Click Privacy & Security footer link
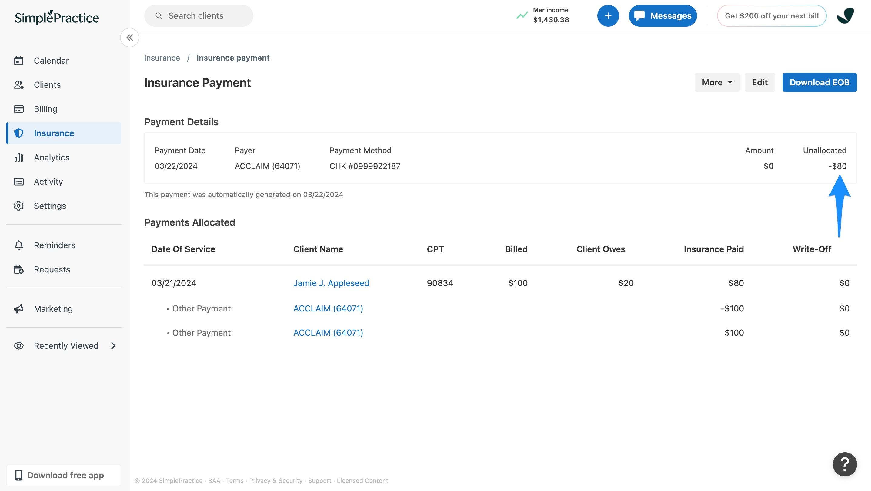Image resolution: width=871 pixels, height=491 pixels. coord(275,480)
